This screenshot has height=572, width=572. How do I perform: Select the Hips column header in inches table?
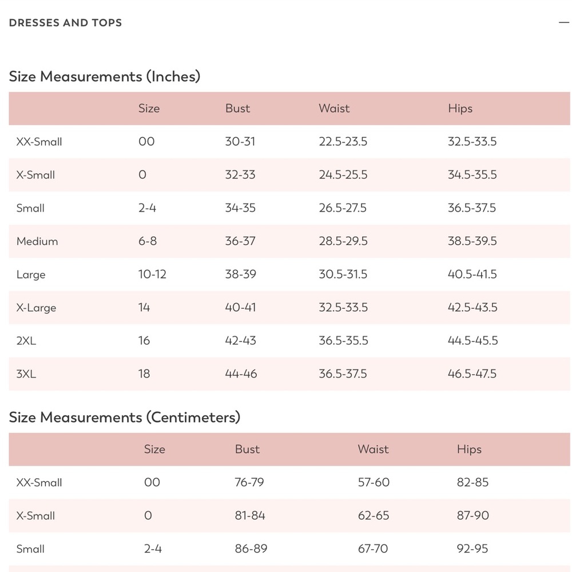pyautogui.click(x=460, y=109)
